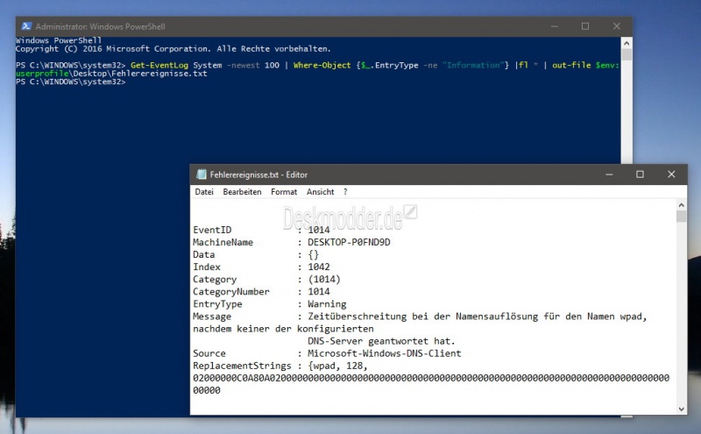The image size is (701, 434).
Task: Minimize the PowerShell window
Action: [x=555, y=26]
